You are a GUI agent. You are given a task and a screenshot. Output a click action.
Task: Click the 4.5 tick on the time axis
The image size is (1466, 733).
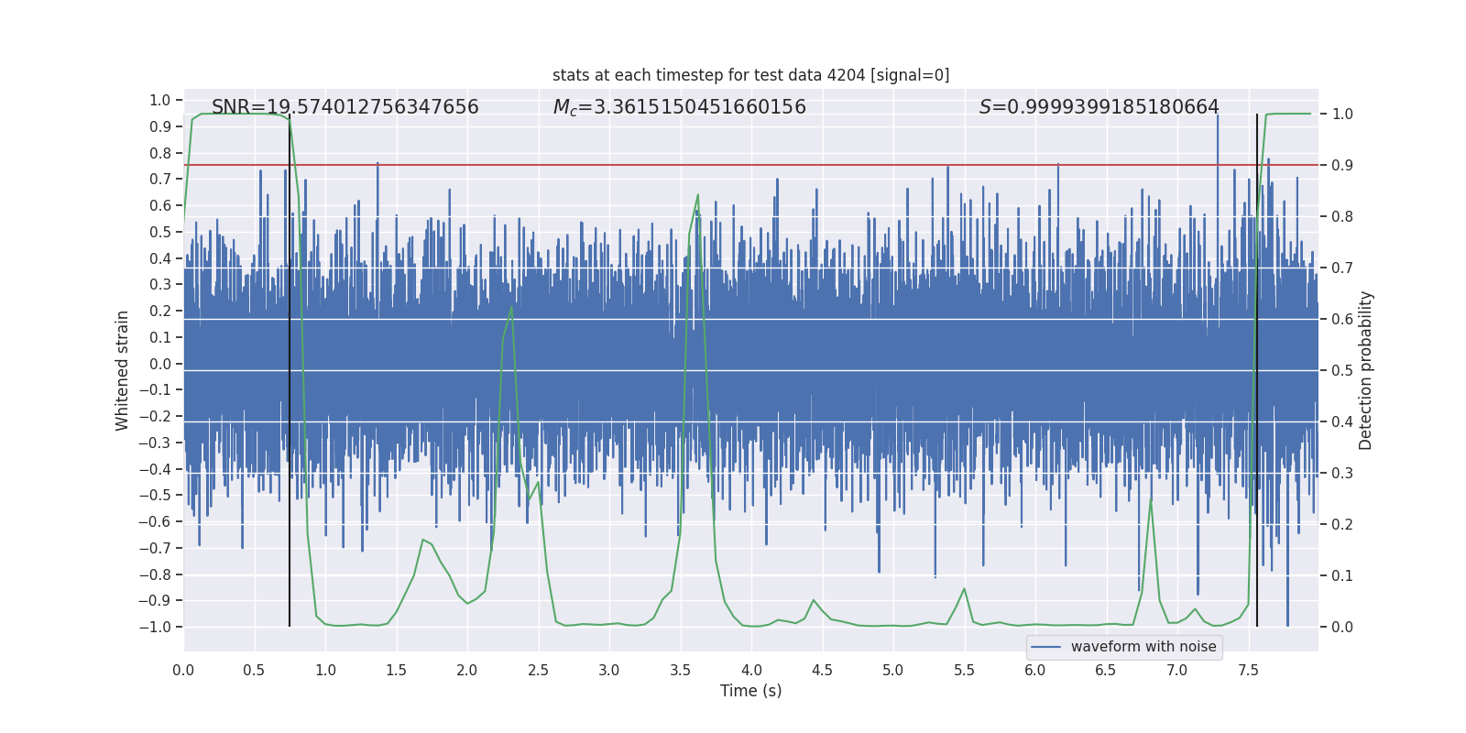[x=822, y=670]
